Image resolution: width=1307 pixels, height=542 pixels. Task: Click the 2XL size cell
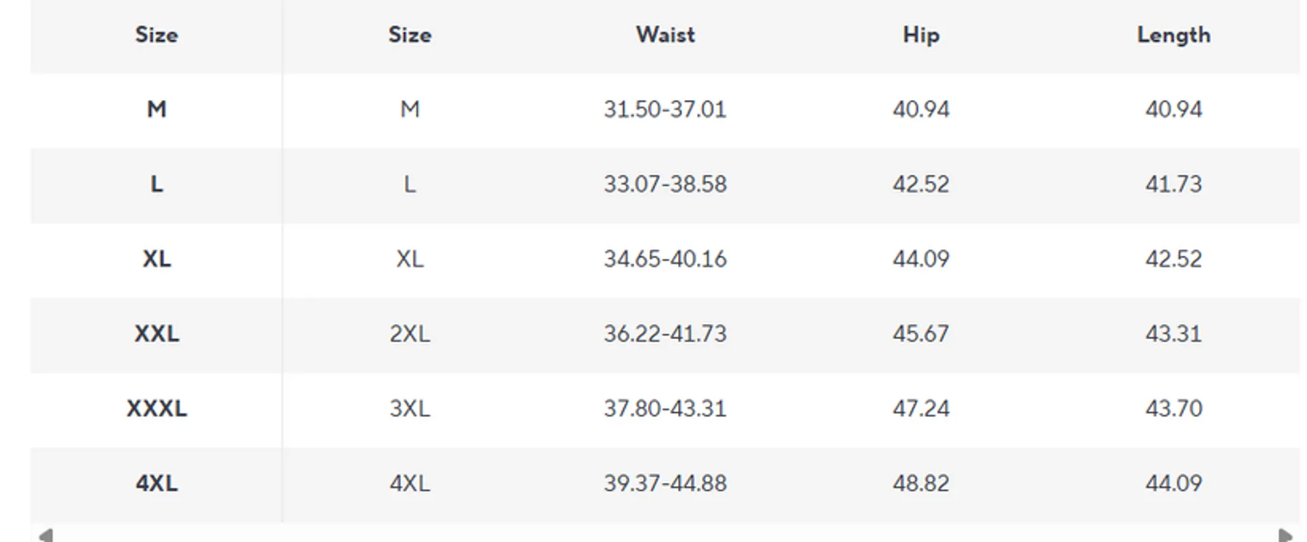pyautogui.click(x=409, y=334)
